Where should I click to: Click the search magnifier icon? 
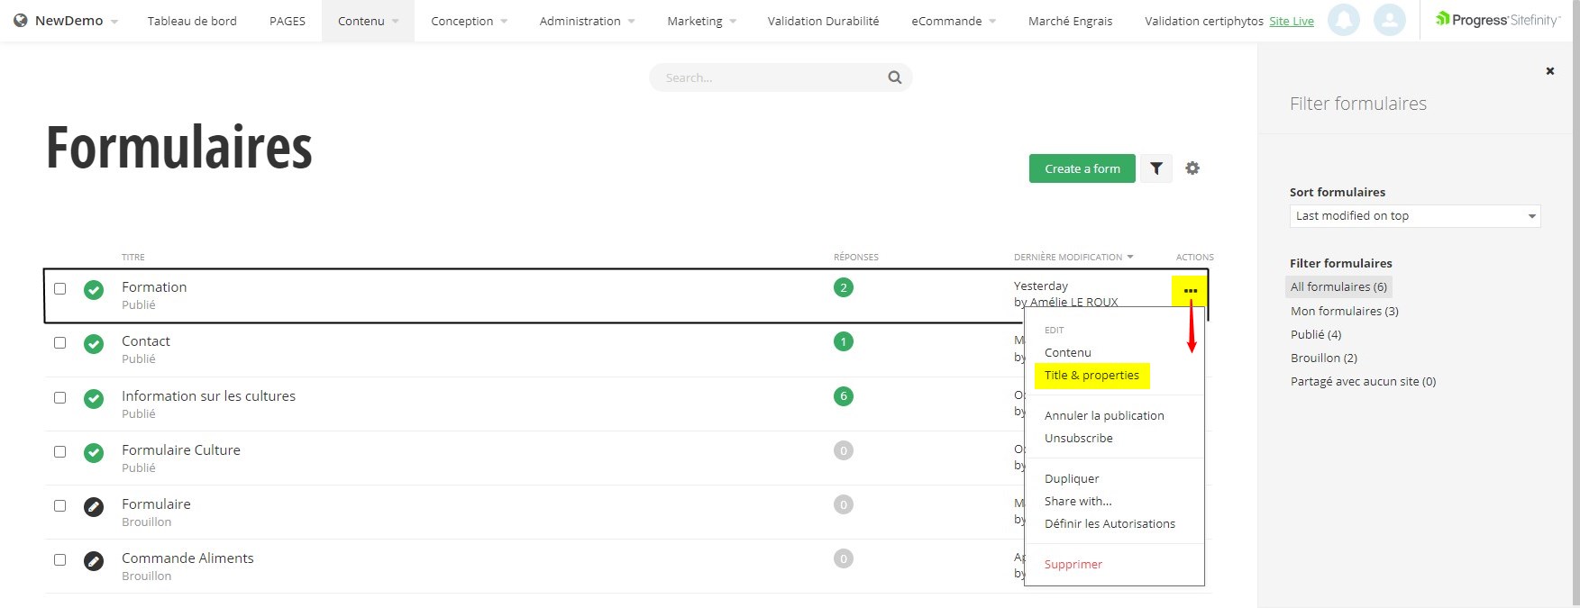coord(894,77)
